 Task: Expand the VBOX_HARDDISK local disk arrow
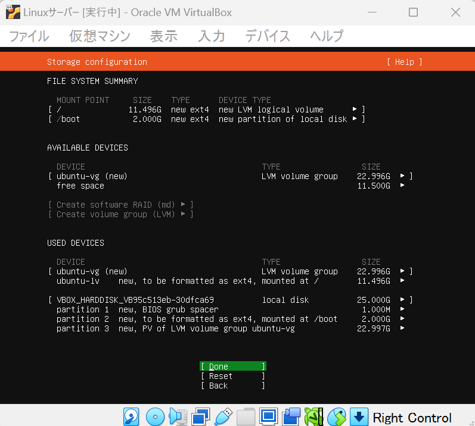(402, 299)
